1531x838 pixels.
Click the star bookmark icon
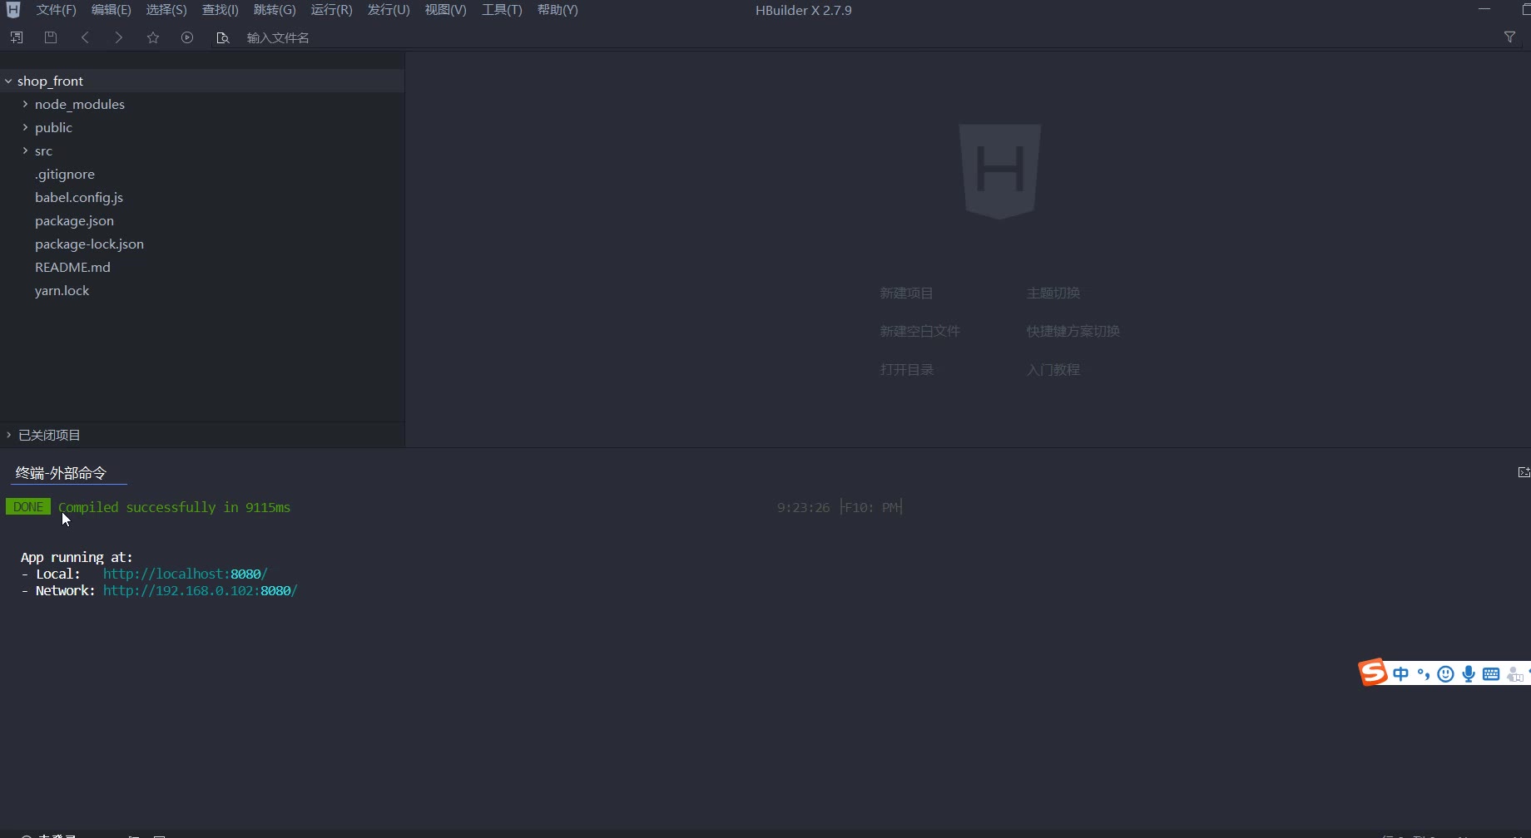click(153, 37)
